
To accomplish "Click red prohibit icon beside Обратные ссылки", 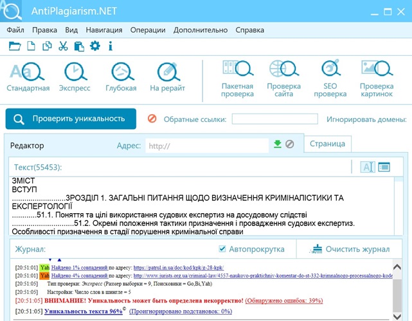I will 152,119.
